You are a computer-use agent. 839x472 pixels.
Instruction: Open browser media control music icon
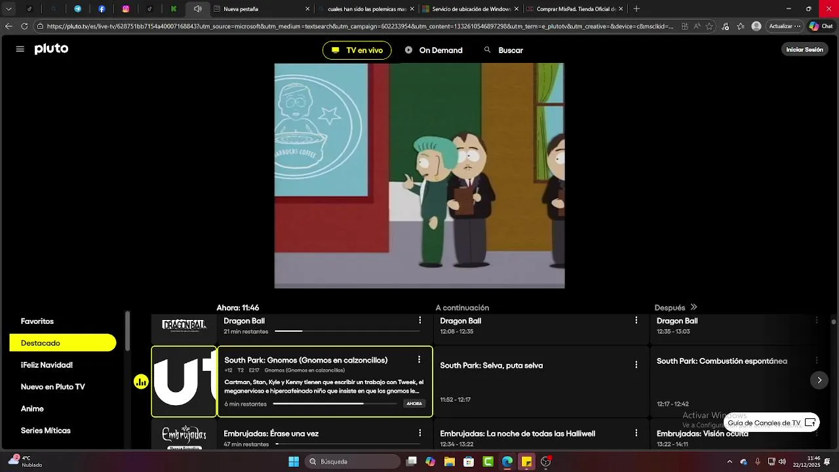tap(725, 26)
